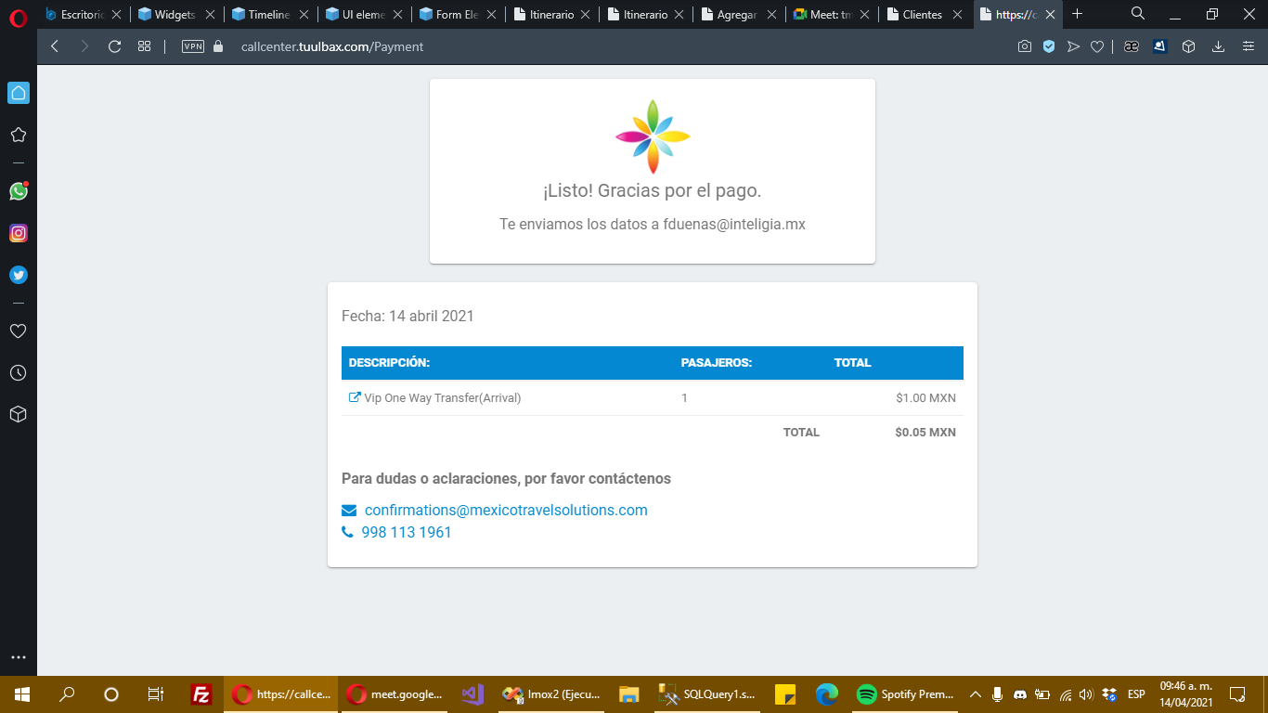
Task: Switch to the Form Elements tab
Action: 458,14
